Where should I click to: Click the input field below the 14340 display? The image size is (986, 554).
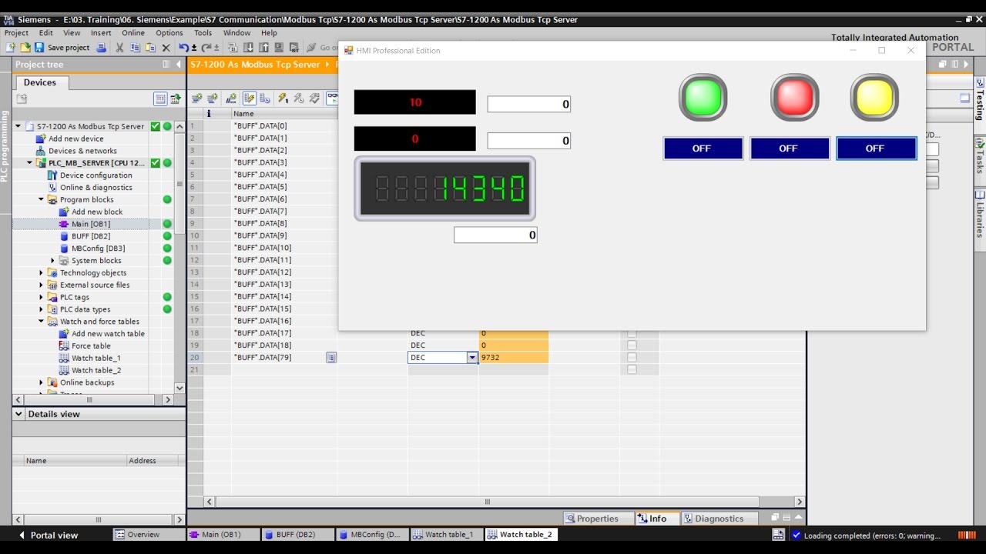[x=495, y=235]
